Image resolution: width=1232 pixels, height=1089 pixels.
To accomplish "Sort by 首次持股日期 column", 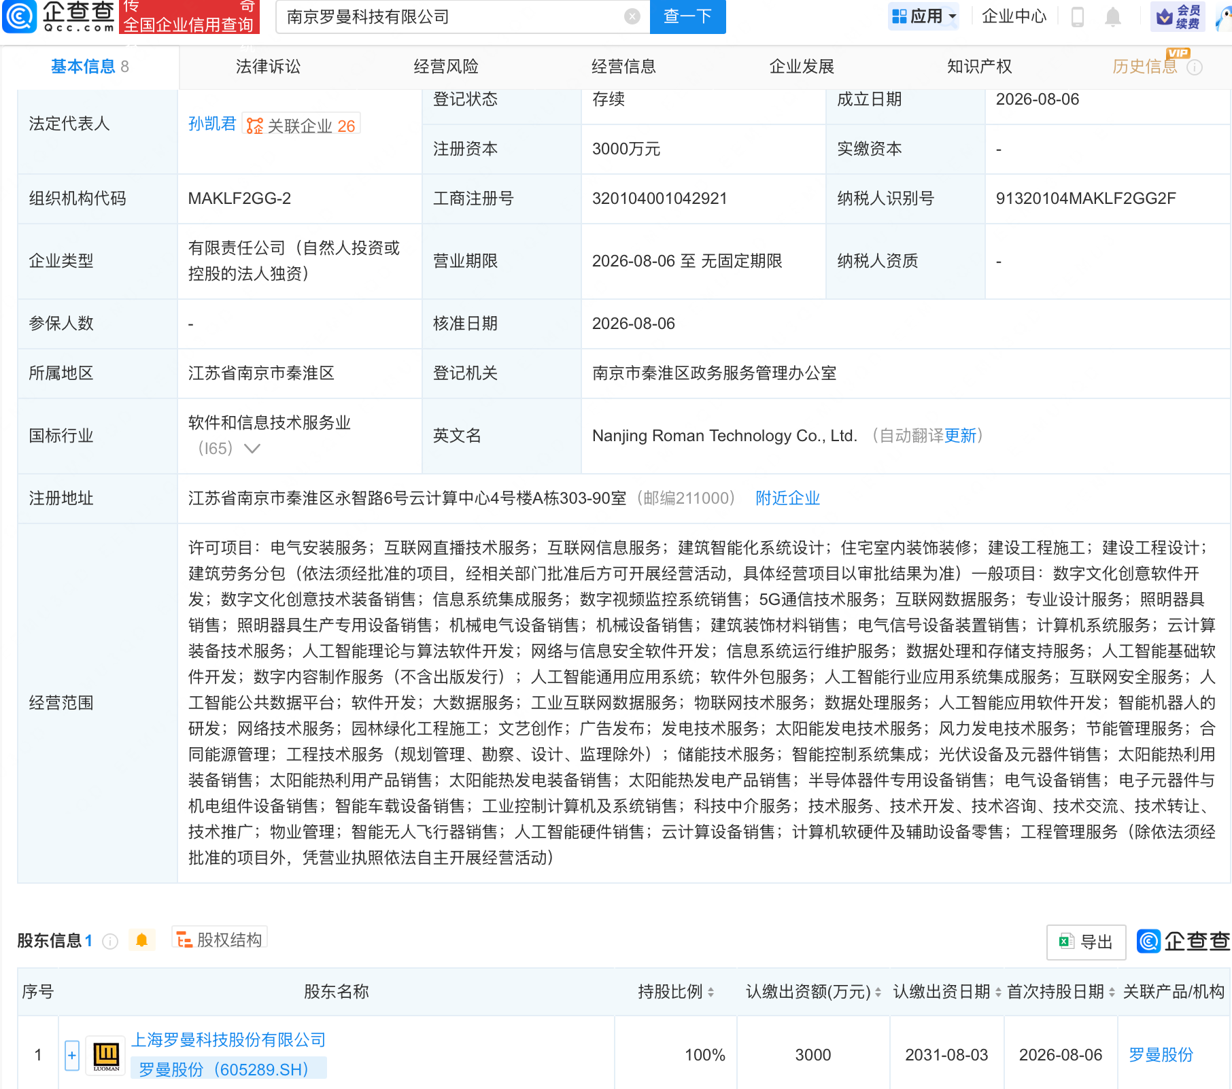I will [1112, 992].
